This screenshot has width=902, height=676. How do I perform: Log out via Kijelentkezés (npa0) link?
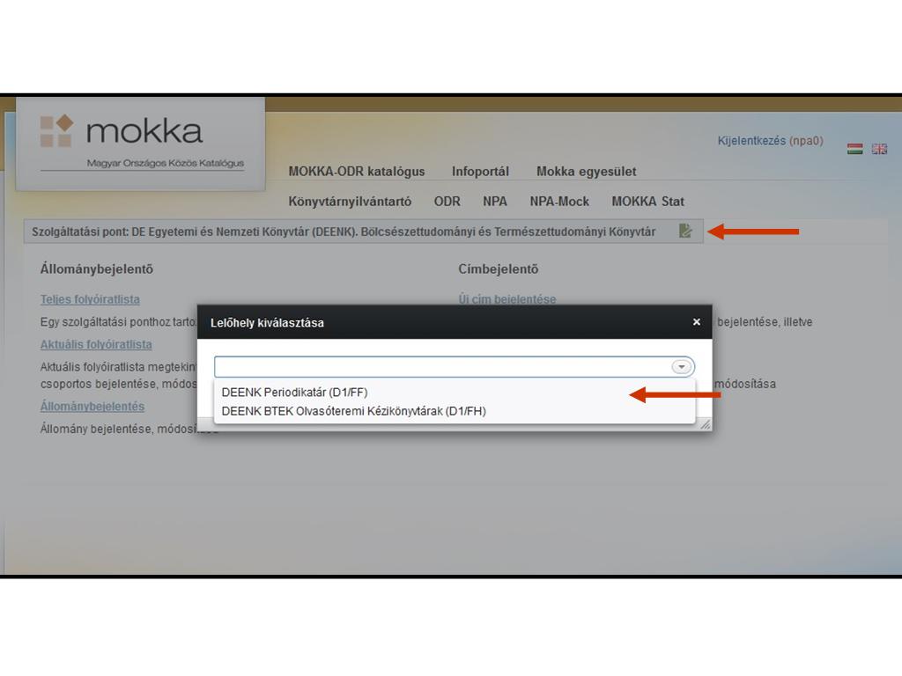[x=770, y=141]
